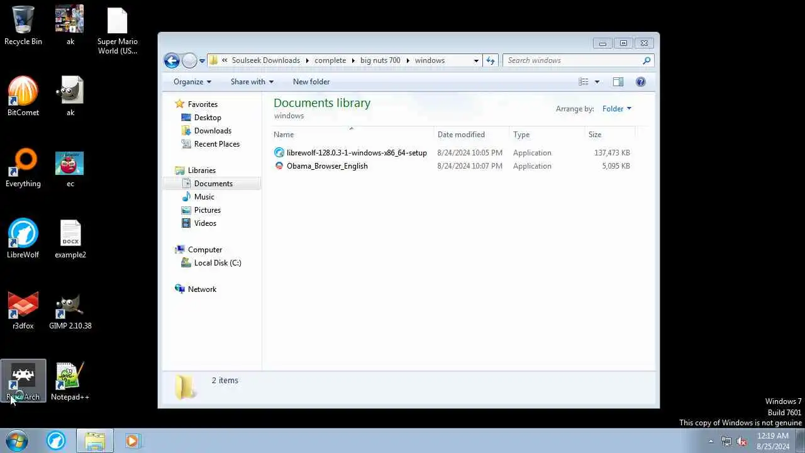Open the Windows Start orb
This screenshot has height=453, width=805.
[17, 441]
